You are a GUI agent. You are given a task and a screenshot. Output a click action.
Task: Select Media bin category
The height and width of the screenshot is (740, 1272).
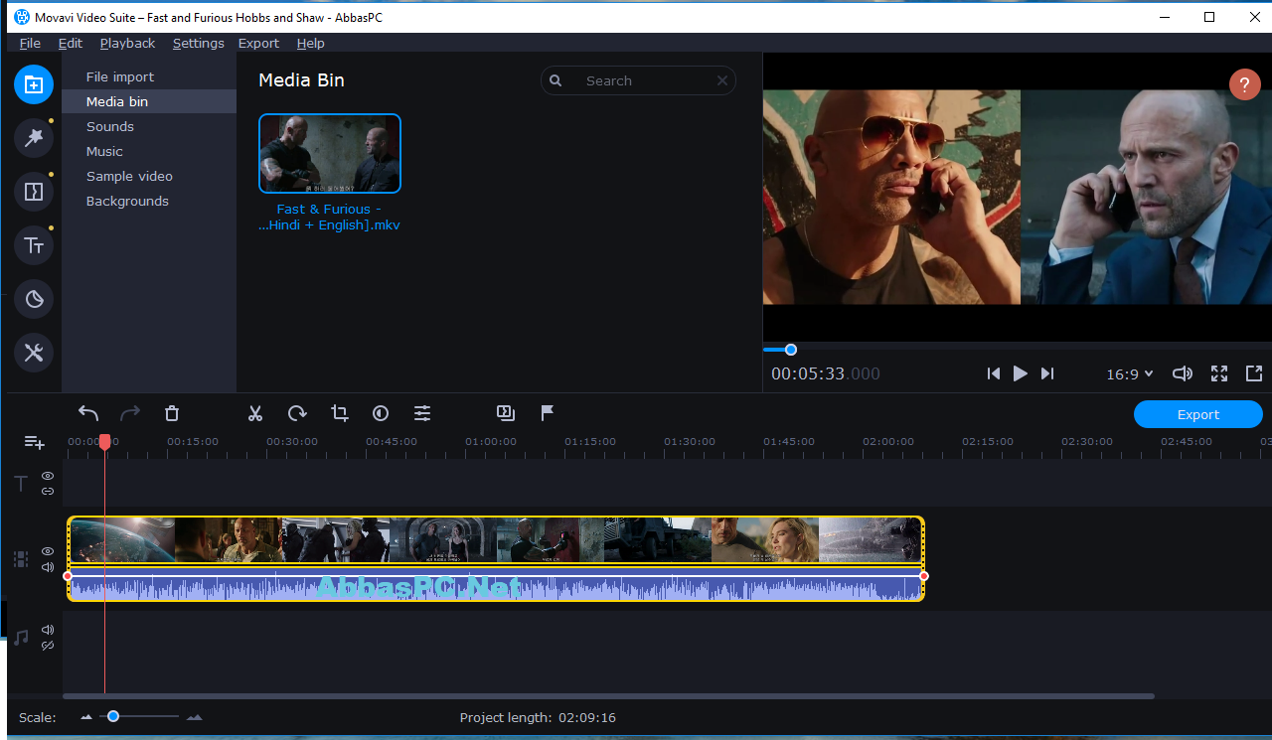click(149, 101)
